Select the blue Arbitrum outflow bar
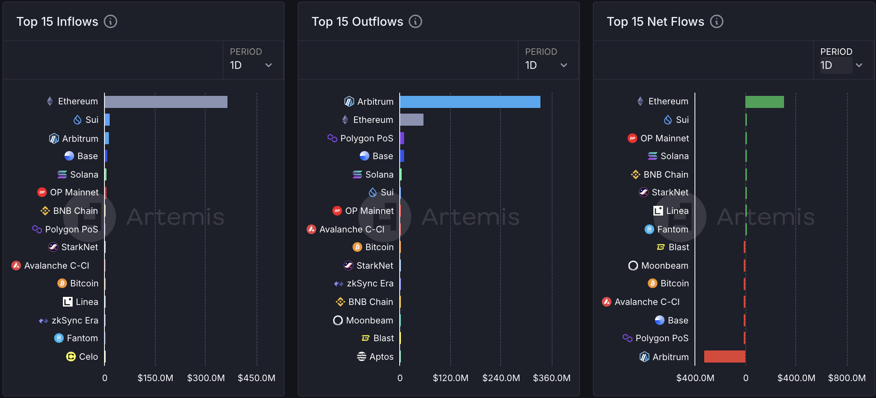This screenshot has width=876, height=398. [470, 102]
